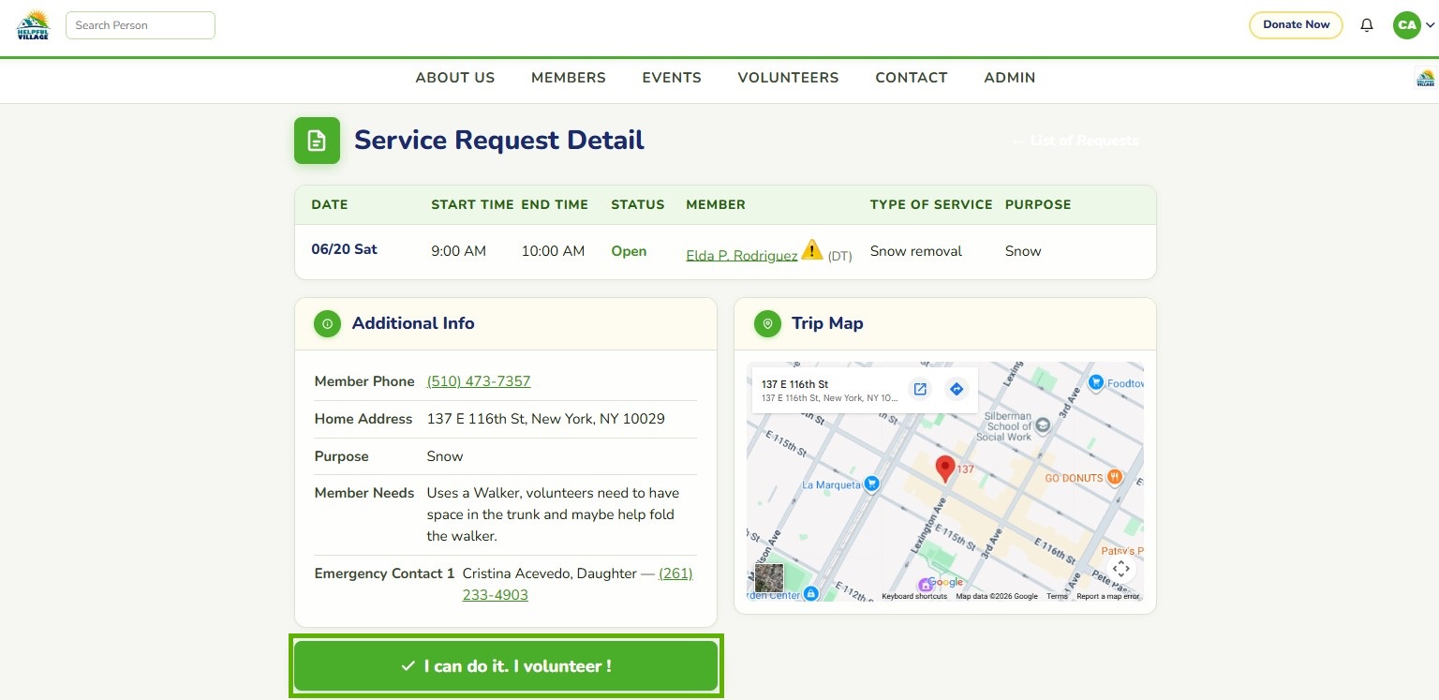Screen dimensions: 1439x700
Task: Click the GO DONUTS marker on map
Action: click(x=1115, y=477)
